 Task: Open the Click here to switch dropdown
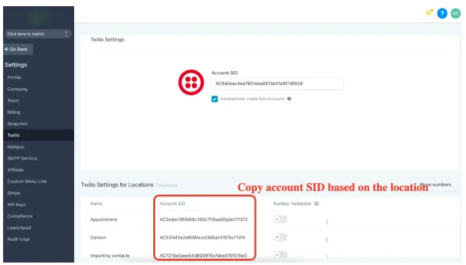38,34
